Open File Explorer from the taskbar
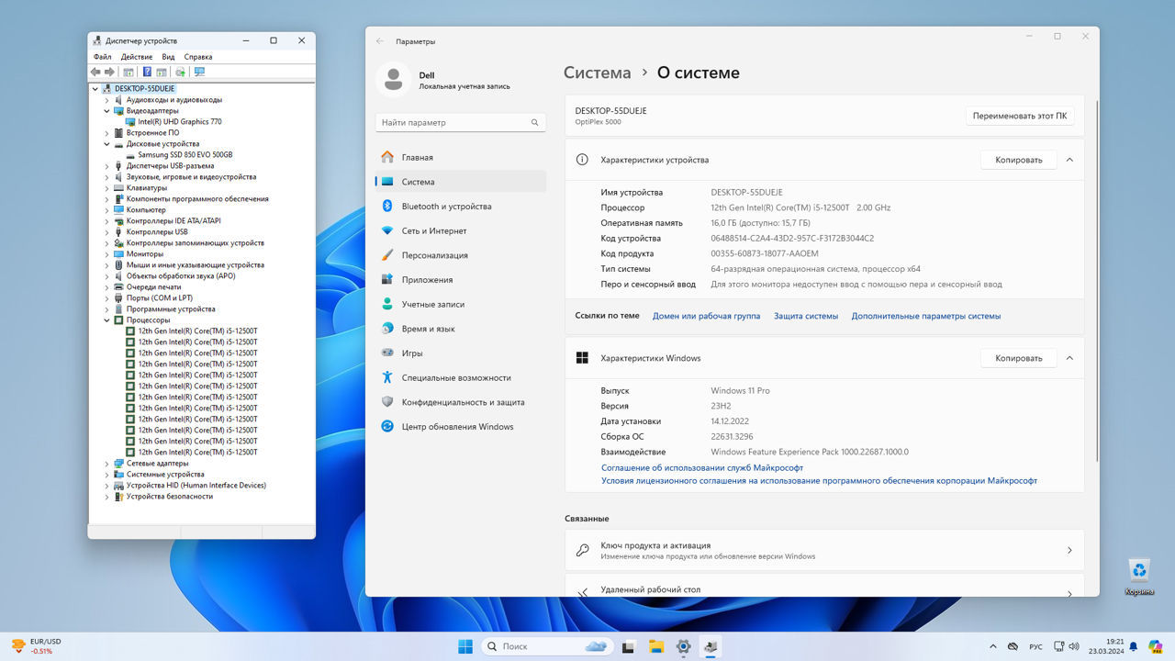Image resolution: width=1175 pixels, height=661 pixels. coord(656,646)
